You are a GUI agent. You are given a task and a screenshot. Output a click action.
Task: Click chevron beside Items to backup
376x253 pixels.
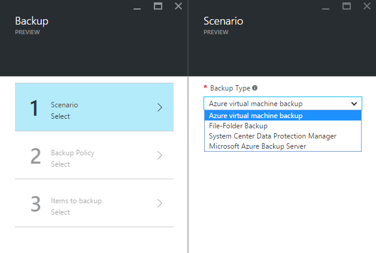tap(160, 203)
